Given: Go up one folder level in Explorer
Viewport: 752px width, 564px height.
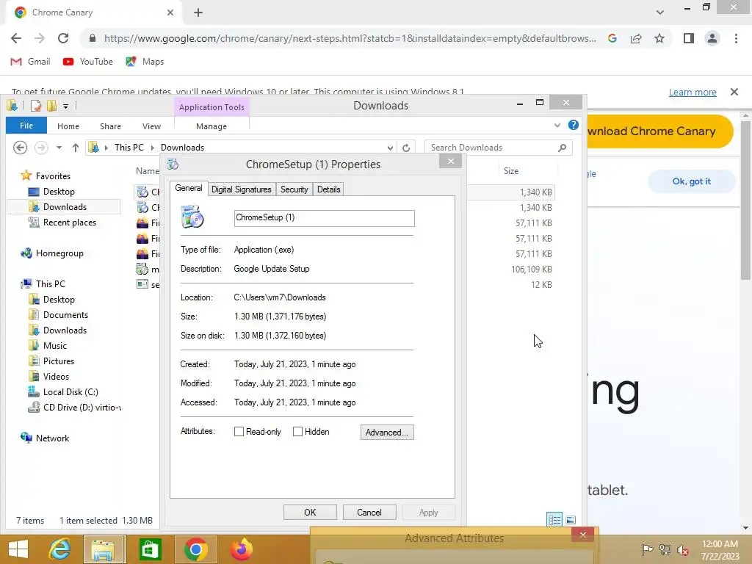Looking at the screenshot, I should 76,148.
